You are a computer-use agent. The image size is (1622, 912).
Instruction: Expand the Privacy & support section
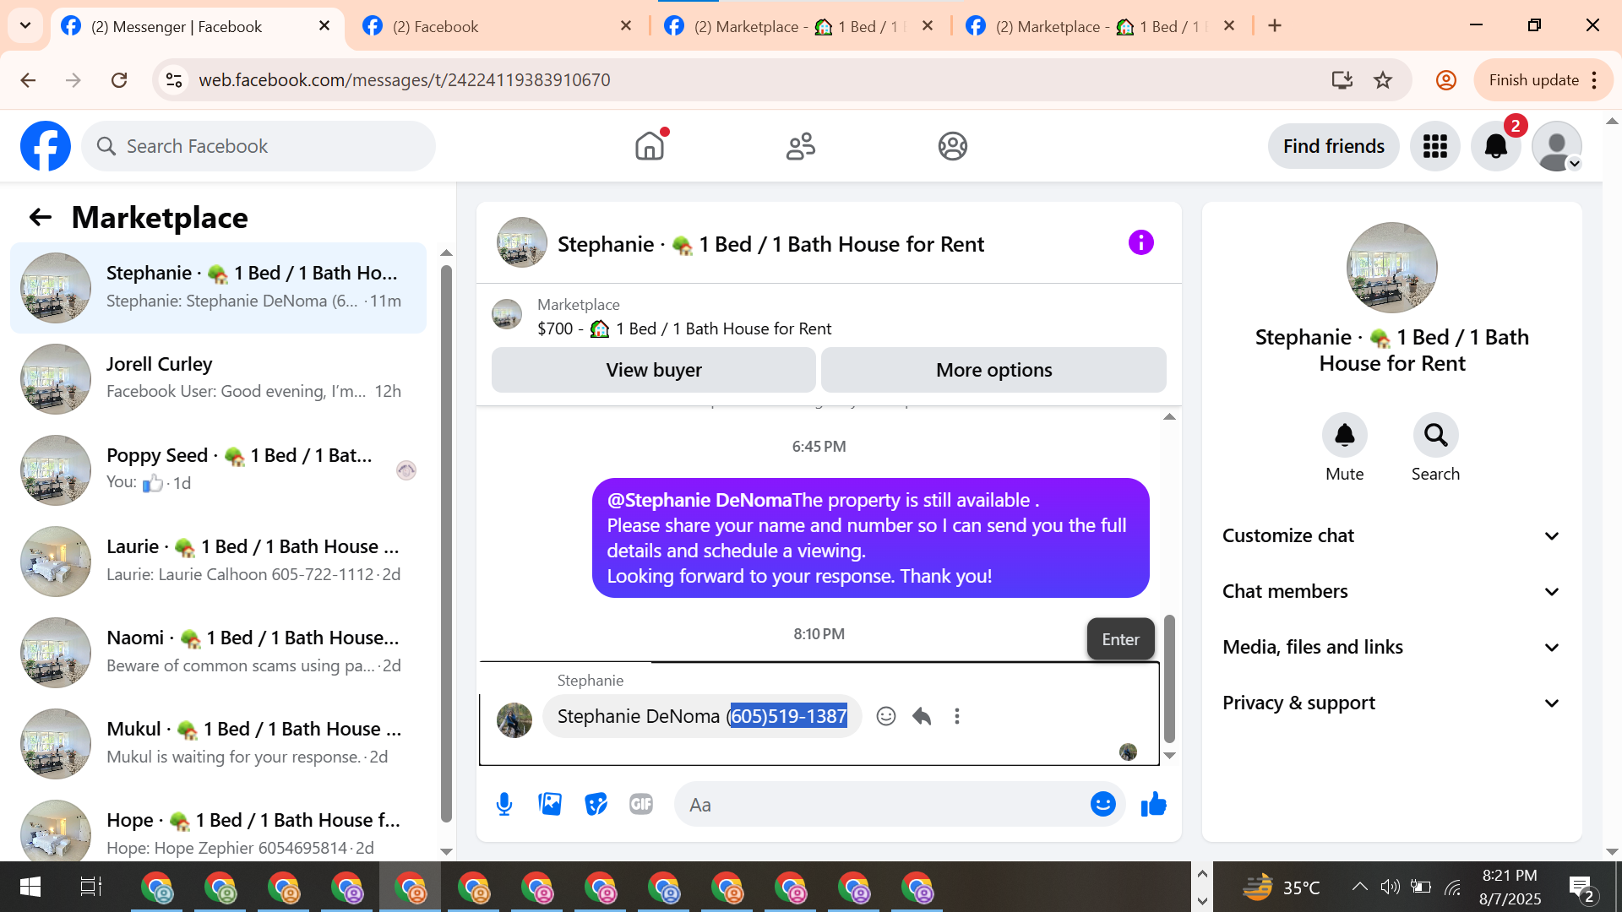point(1391,703)
